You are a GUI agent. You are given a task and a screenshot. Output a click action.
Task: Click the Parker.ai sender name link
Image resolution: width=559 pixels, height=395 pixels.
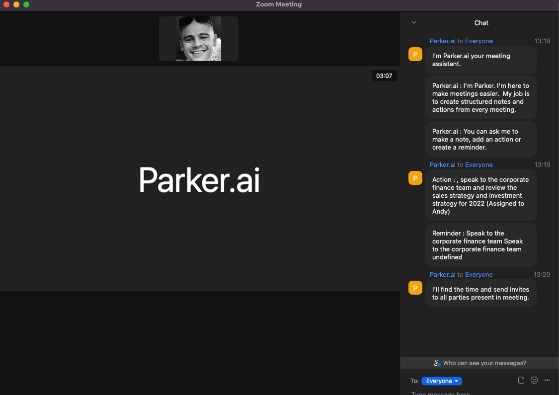point(442,41)
